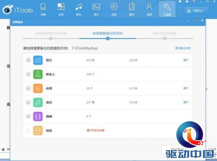The width and height of the screenshot is (217, 161).
Task: Tick the SMS (短信) backup checkbox
Action: 28,131
